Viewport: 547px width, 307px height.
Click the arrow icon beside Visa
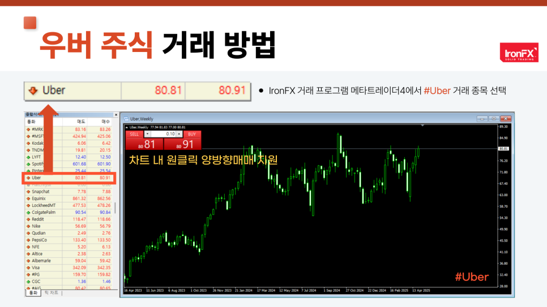tap(28, 267)
